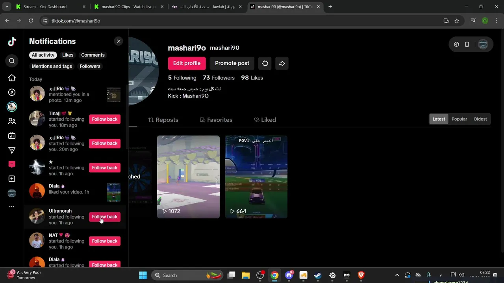Close the Notifications panel with X
The height and width of the screenshot is (283, 504).
point(119,41)
